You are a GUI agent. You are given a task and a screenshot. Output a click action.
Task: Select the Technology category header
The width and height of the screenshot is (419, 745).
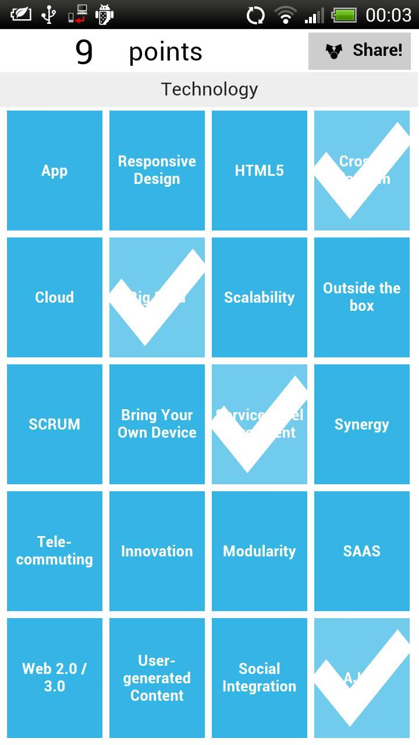click(209, 88)
